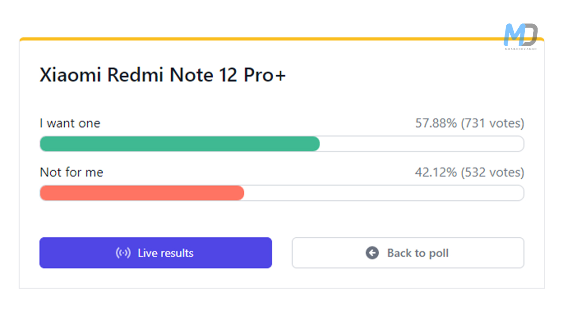The image size is (565, 317).
Task: Click the "532 votes" count
Action: [493, 172]
